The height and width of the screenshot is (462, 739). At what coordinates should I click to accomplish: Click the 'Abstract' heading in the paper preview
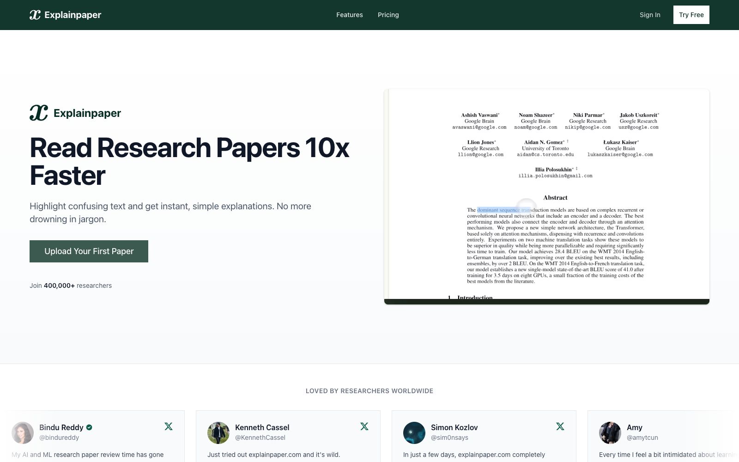555,198
